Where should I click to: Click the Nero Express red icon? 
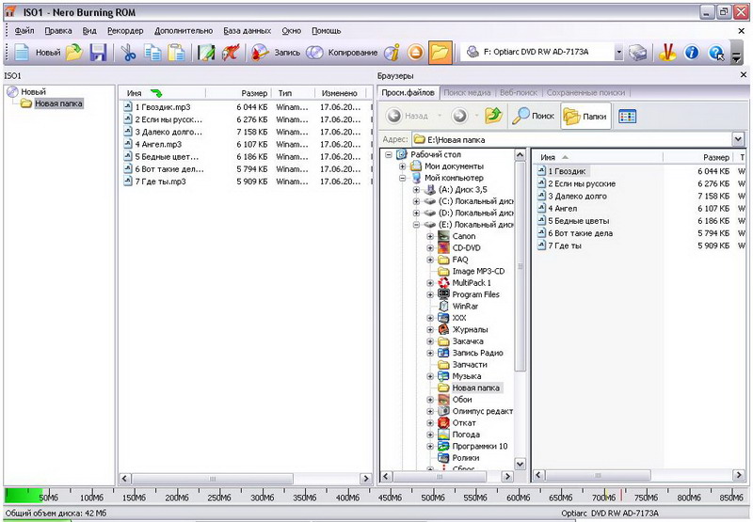231,53
